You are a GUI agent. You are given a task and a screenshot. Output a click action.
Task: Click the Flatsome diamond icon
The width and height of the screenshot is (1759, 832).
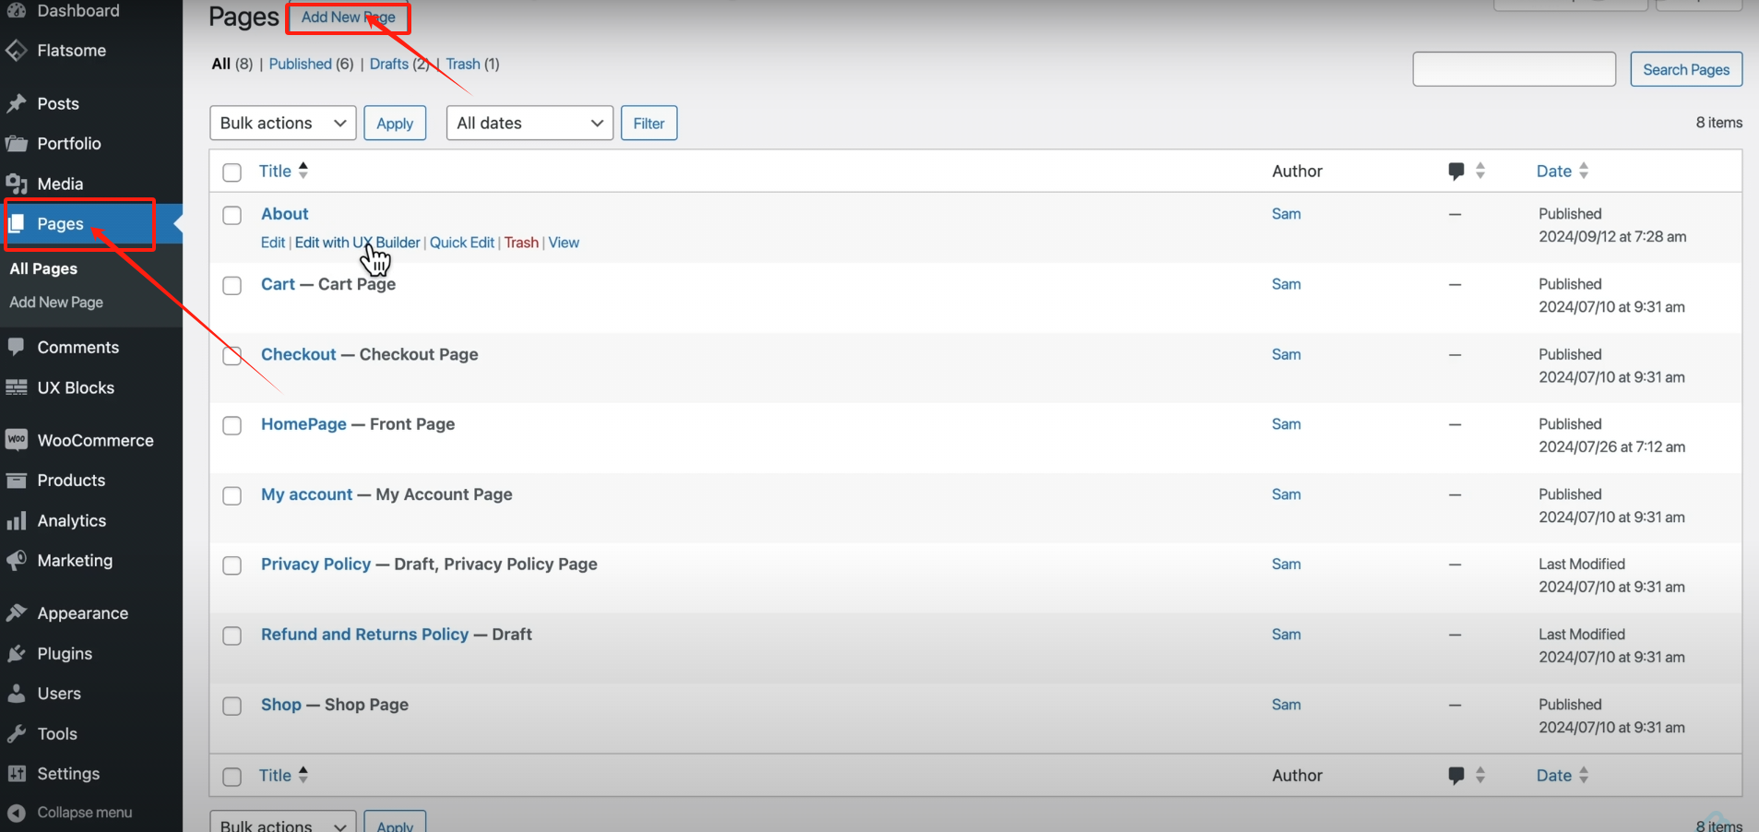tap(17, 51)
